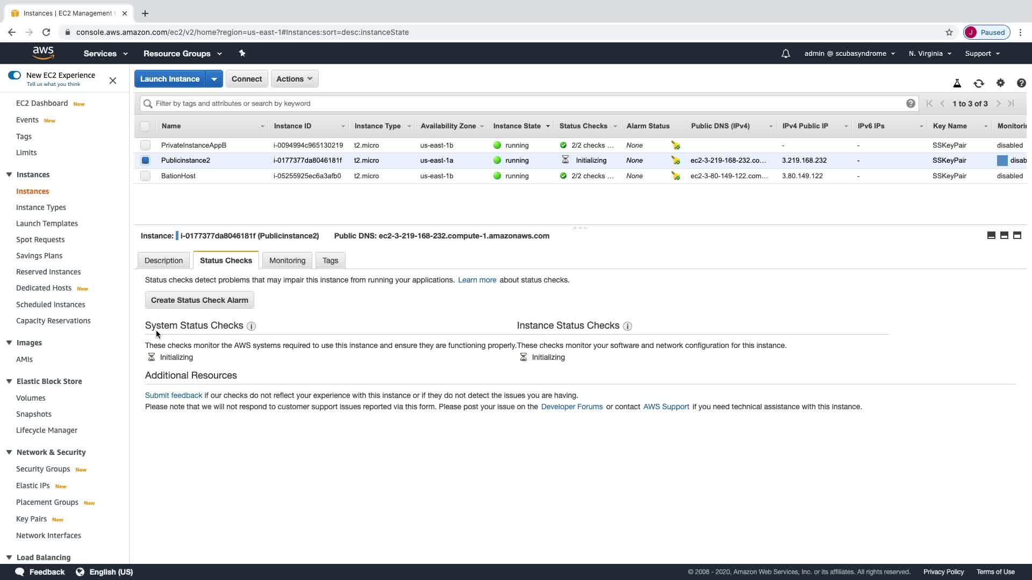Click Create Status Check Alarm button

199,300
